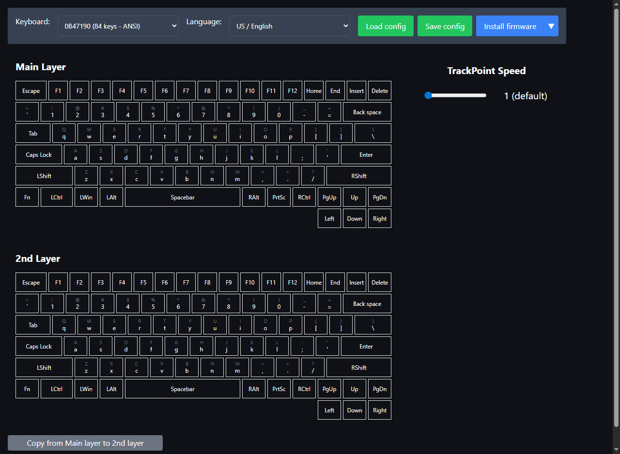Click Back space key in 2nd Layer

(x=367, y=304)
